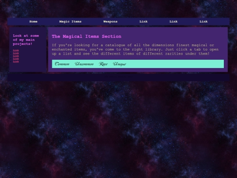Open the Uncommon rarity tab
This screenshot has width=237, height=178.
pyautogui.click(x=84, y=64)
